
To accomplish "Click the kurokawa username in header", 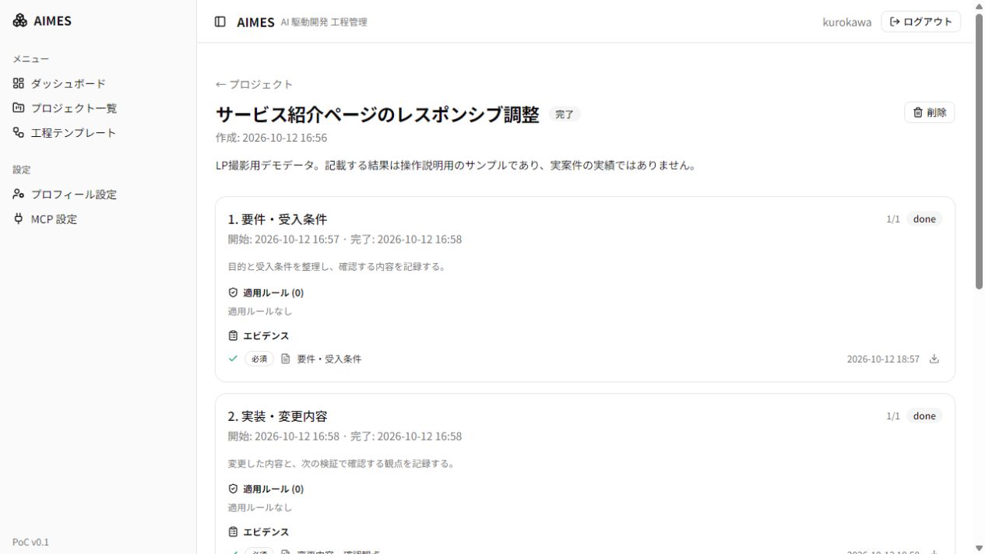I will [846, 22].
